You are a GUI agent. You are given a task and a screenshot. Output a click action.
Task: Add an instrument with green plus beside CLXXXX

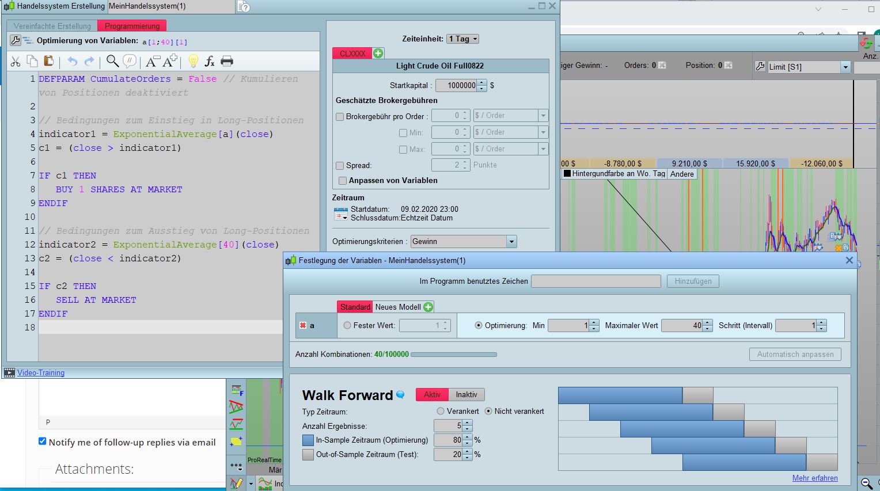click(x=378, y=53)
